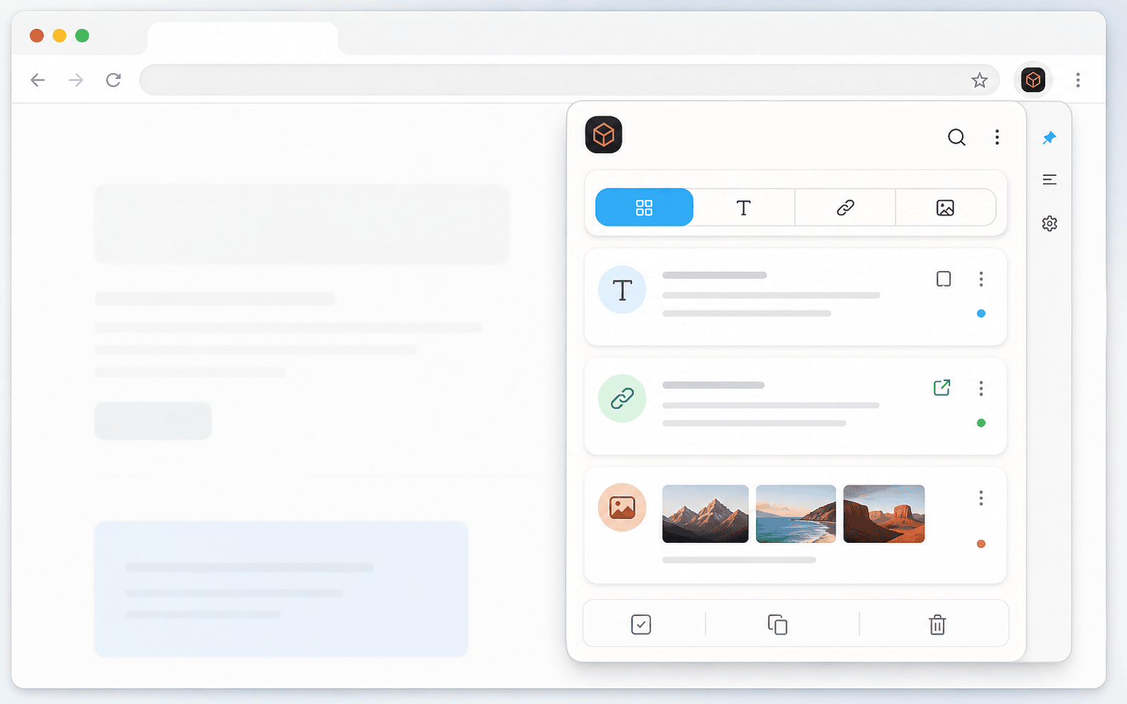The image size is (1127, 704).
Task: Select the grid all-items tab
Action: point(645,207)
